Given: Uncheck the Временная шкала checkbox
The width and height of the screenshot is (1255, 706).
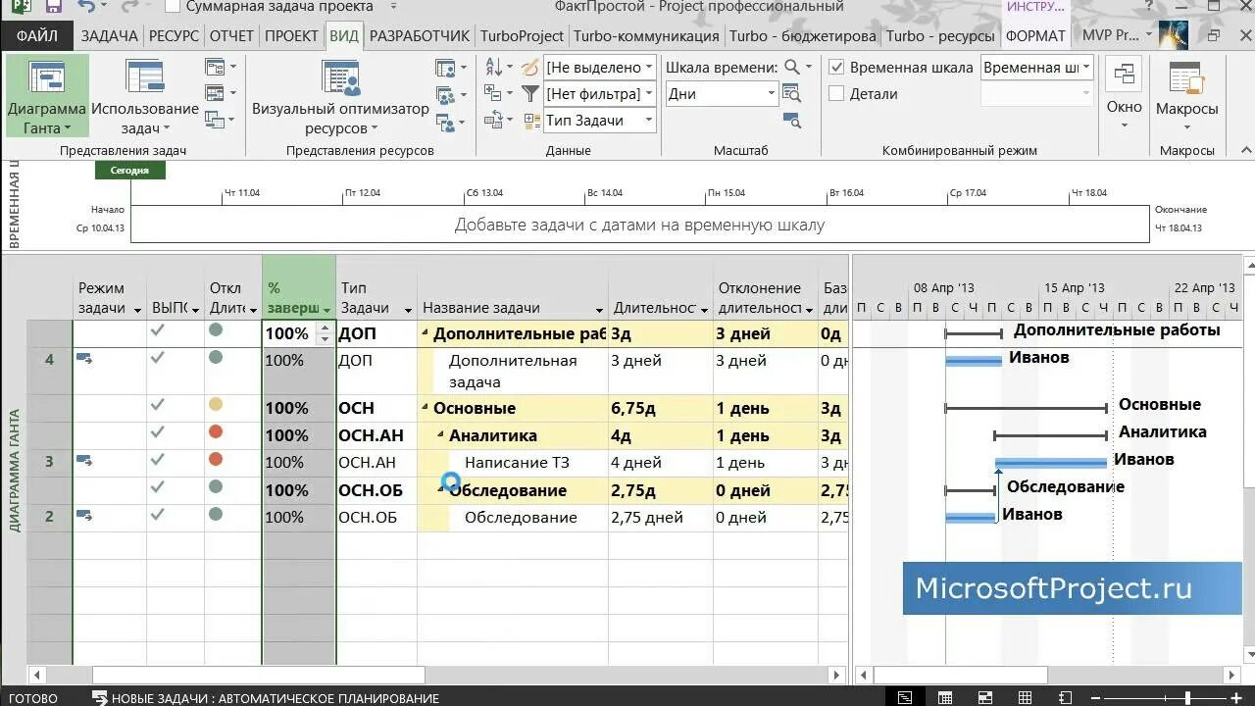Looking at the screenshot, I should (836, 68).
